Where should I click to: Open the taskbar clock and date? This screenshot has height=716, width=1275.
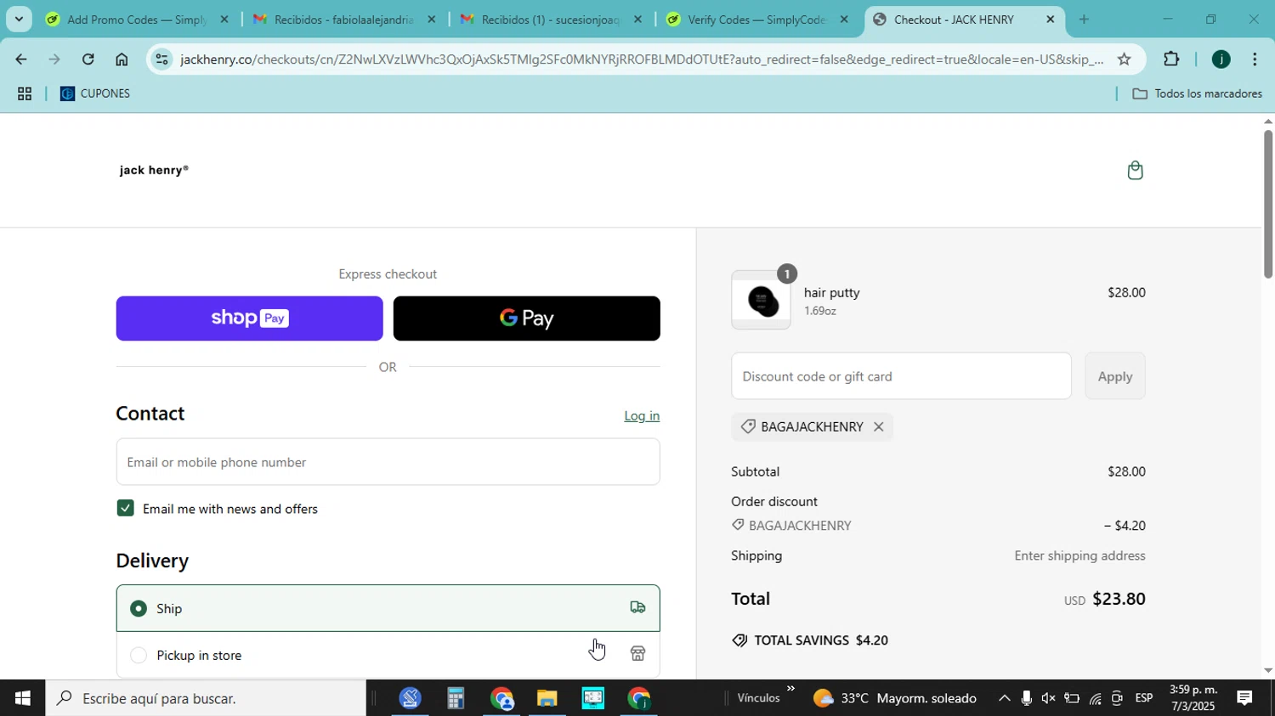click(x=1194, y=698)
